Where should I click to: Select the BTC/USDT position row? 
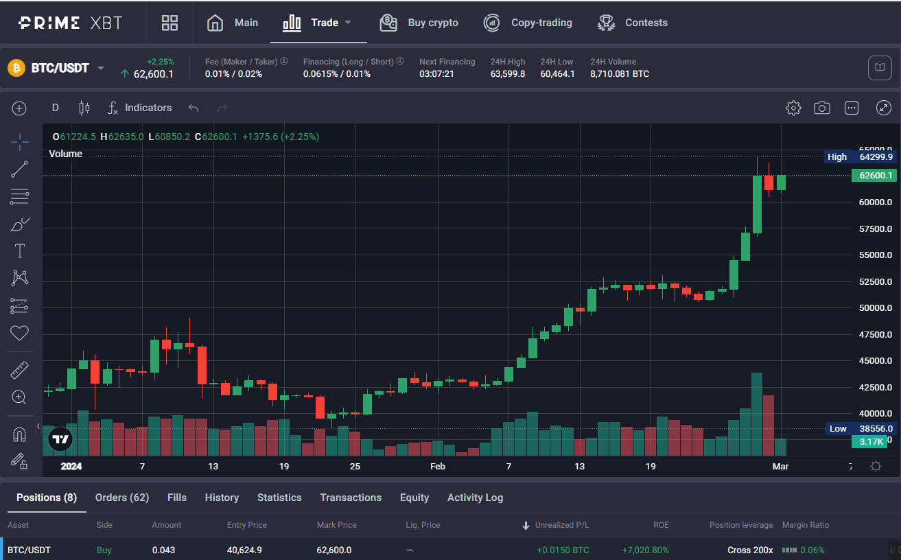point(450,550)
